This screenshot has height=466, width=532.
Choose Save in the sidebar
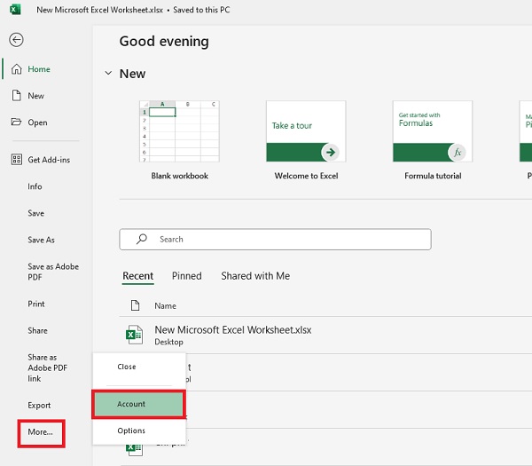pyautogui.click(x=36, y=213)
